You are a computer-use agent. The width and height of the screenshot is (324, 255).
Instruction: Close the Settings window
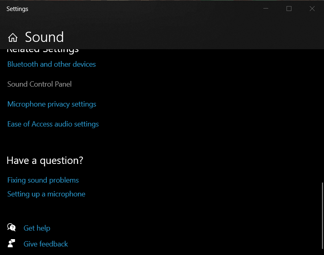pos(312,9)
